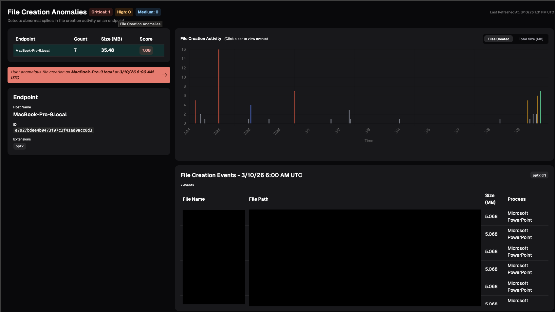
Task: Click the tallest red bar near 2/25
Action: coord(219,86)
